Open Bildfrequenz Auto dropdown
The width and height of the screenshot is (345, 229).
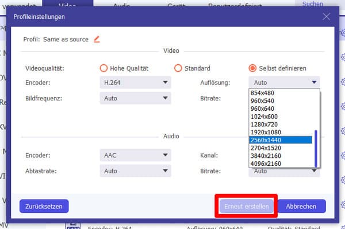click(135, 98)
